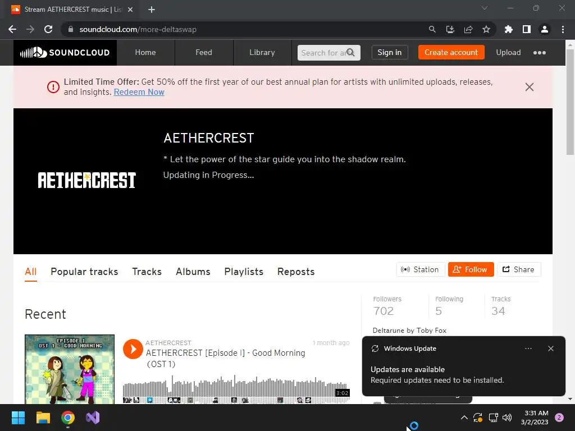View site info lock icon
This screenshot has height=431, width=575.
71,29
